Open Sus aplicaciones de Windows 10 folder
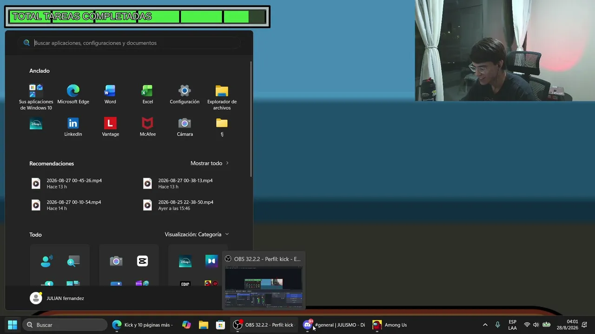Image resolution: width=595 pixels, height=334 pixels. [36, 97]
